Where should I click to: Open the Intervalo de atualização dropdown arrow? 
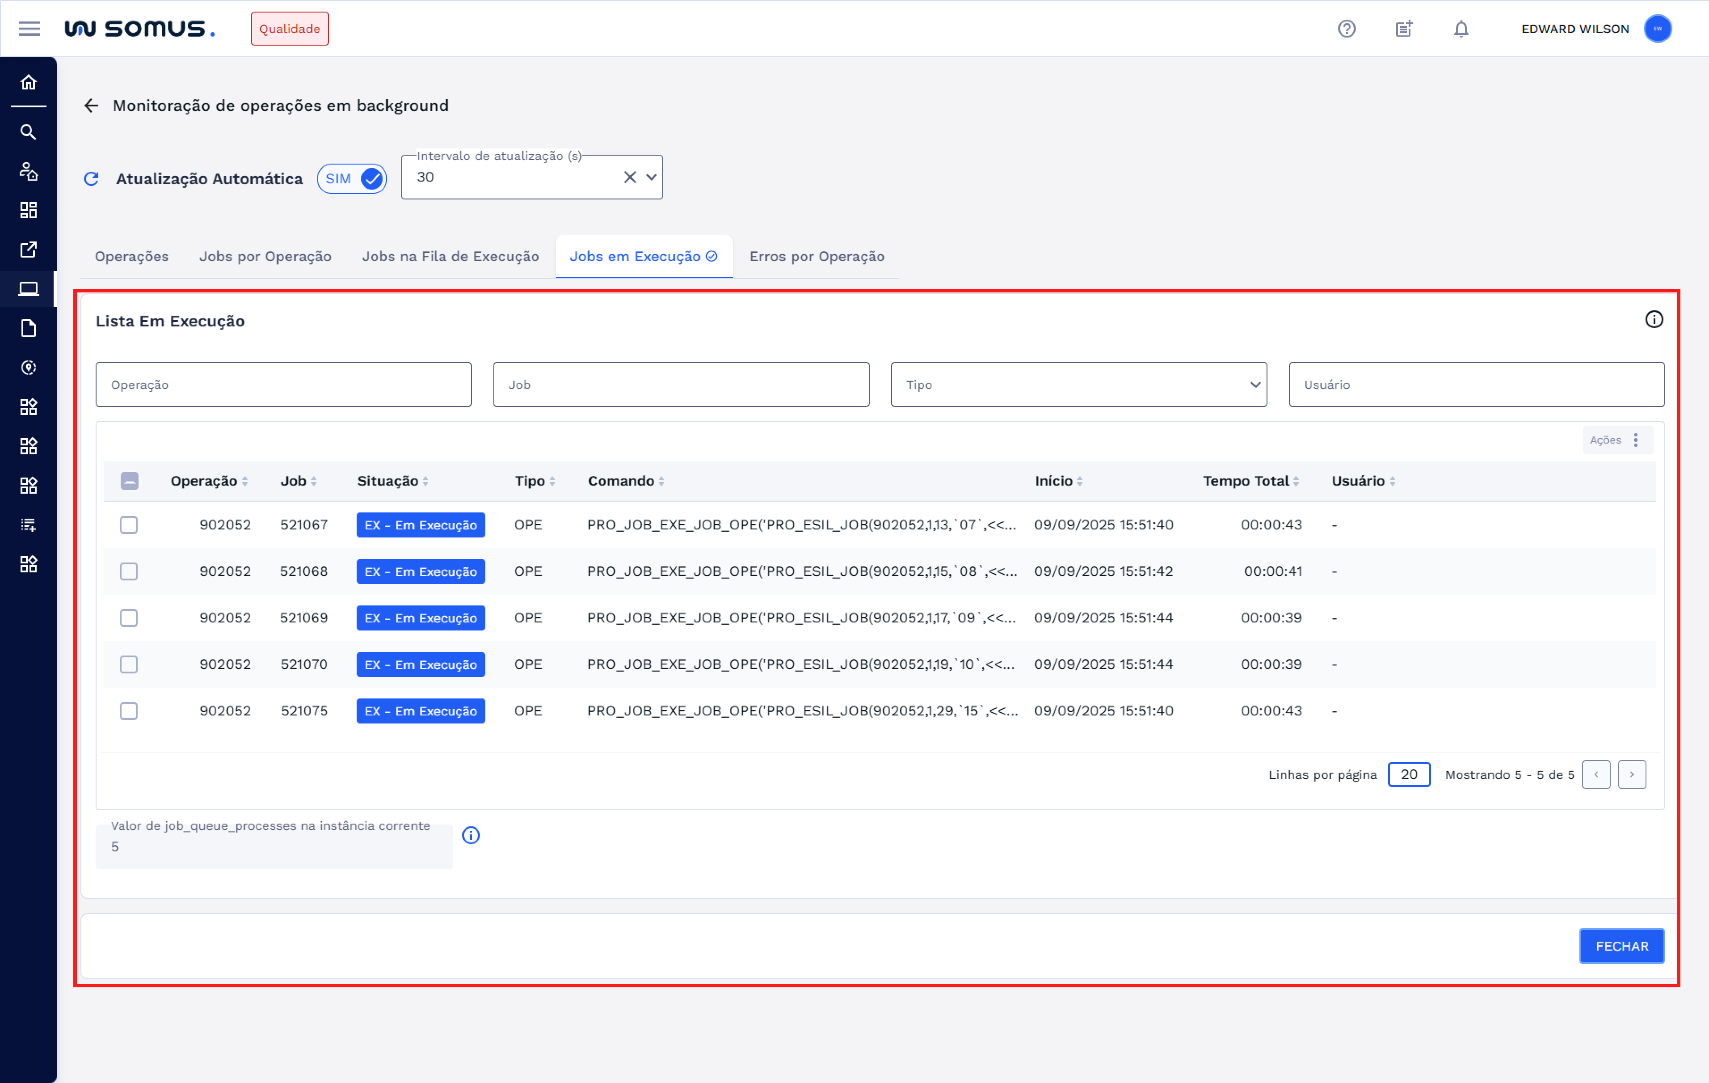tap(652, 178)
